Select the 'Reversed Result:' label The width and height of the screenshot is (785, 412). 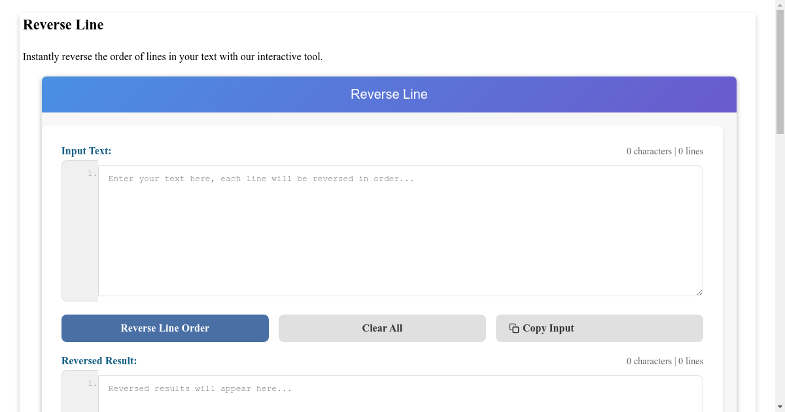point(99,360)
